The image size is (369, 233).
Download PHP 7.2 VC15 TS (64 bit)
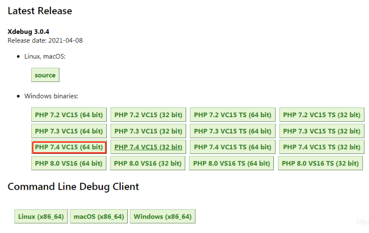tap(232, 114)
